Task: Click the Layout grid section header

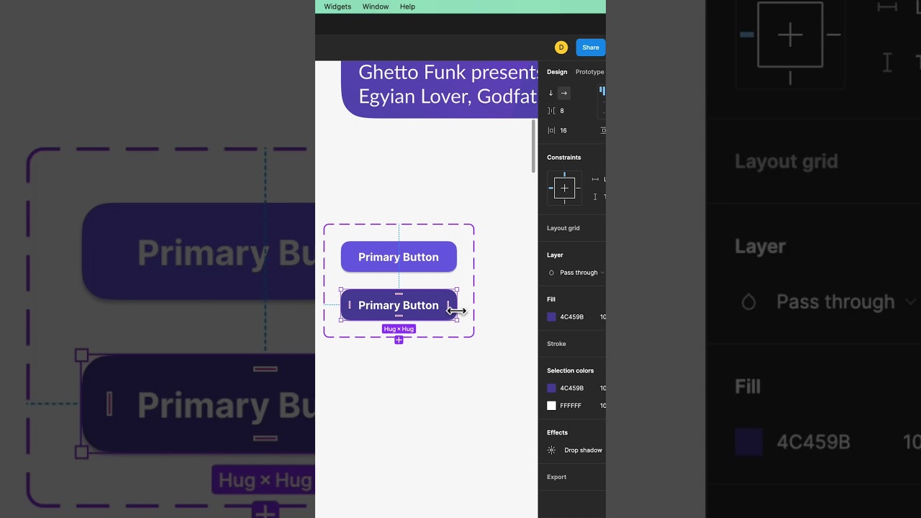Action: (563, 228)
